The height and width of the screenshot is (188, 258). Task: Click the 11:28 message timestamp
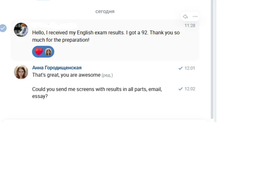[x=190, y=26]
